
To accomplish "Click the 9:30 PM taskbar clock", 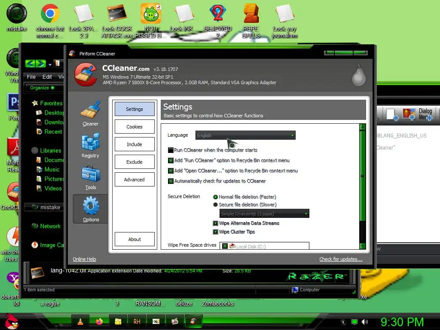I will (402, 322).
